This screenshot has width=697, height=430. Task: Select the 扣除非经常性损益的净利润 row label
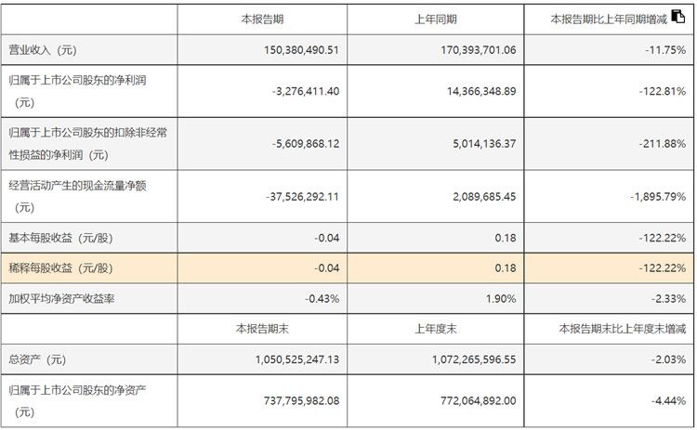[x=86, y=143]
